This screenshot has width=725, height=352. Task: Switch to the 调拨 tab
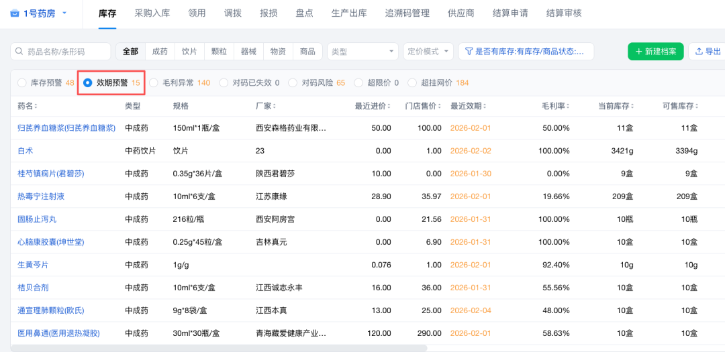click(232, 13)
